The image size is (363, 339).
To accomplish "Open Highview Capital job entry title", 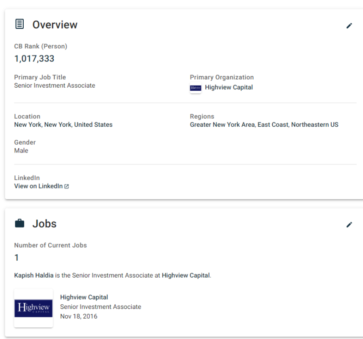I will coord(84,297).
